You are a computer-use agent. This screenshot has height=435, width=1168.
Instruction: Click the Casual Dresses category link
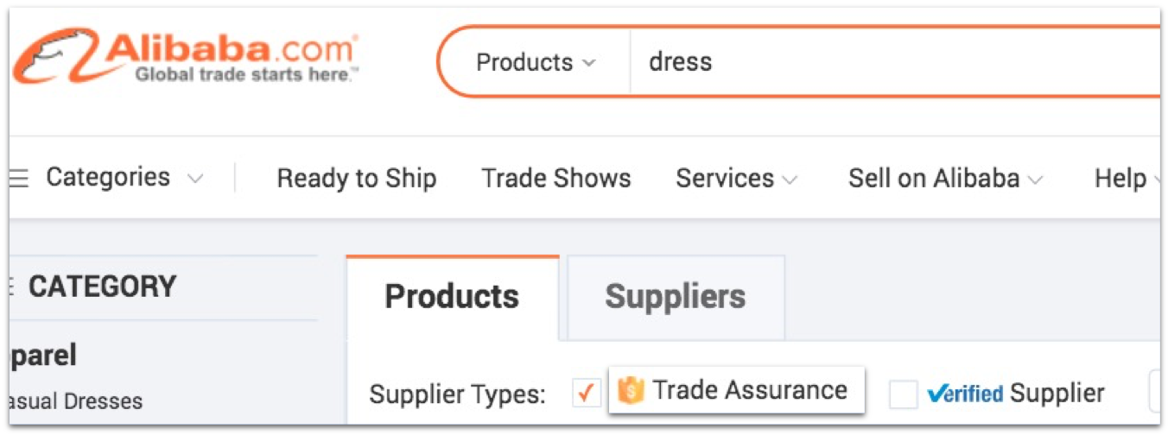point(76,401)
